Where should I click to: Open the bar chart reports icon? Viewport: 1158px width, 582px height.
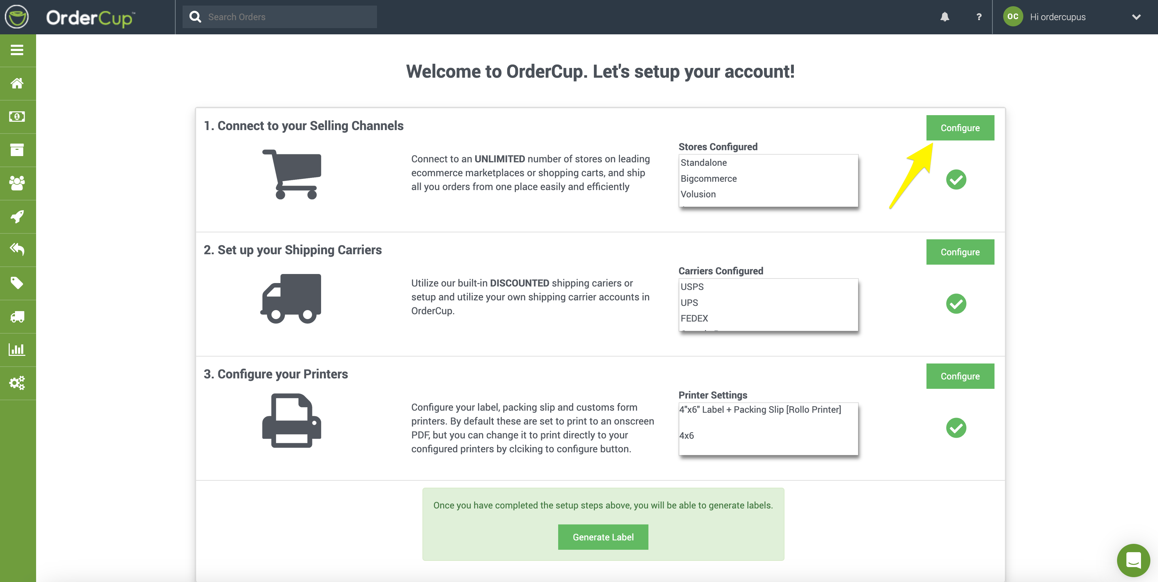[x=17, y=349]
